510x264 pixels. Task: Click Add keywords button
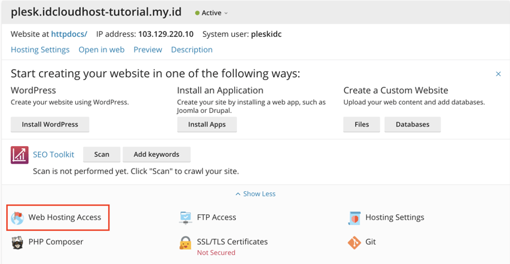(157, 155)
